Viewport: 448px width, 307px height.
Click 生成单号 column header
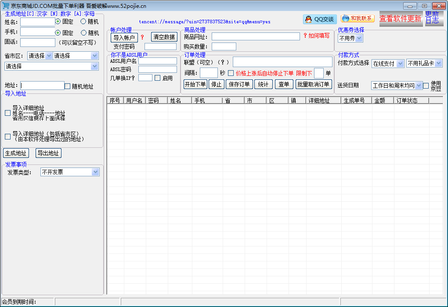click(x=357, y=100)
